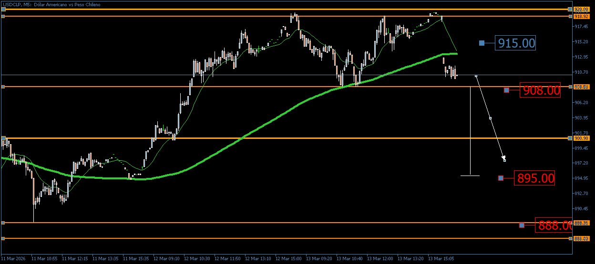
Task: Click the right handle of the 918.92 line
Action: click(x=570, y=16)
